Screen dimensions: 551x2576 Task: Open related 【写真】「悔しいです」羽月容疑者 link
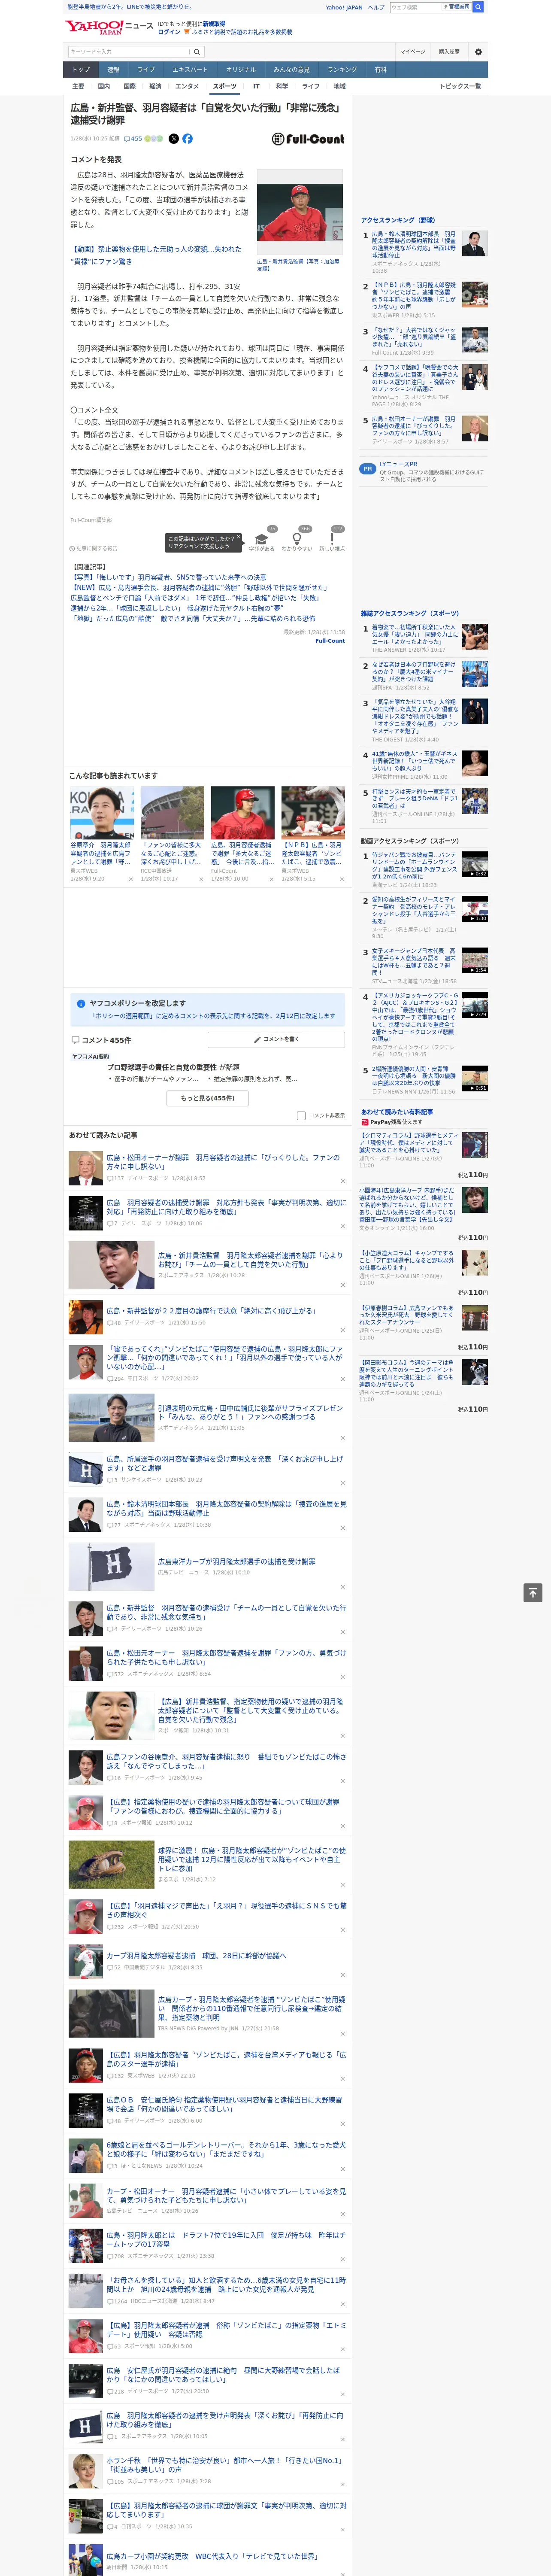[x=168, y=577]
